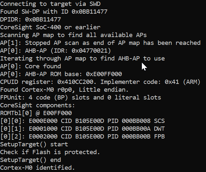Click the AHB-AP IDR value 0x04770021
This screenshot has height=172, width=206.
(91, 51)
